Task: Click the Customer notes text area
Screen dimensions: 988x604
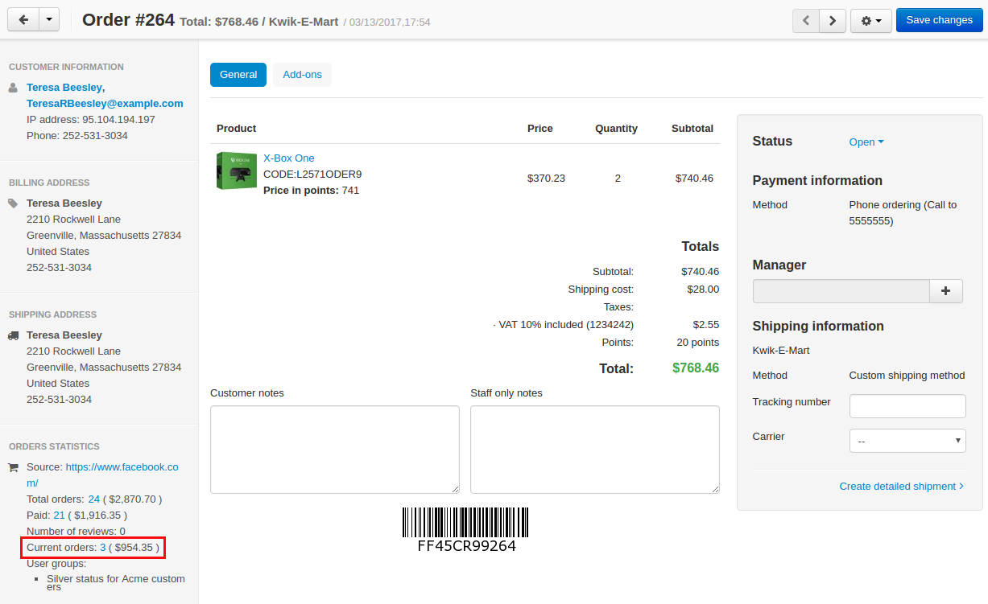Action: click(x=335, y=450)
